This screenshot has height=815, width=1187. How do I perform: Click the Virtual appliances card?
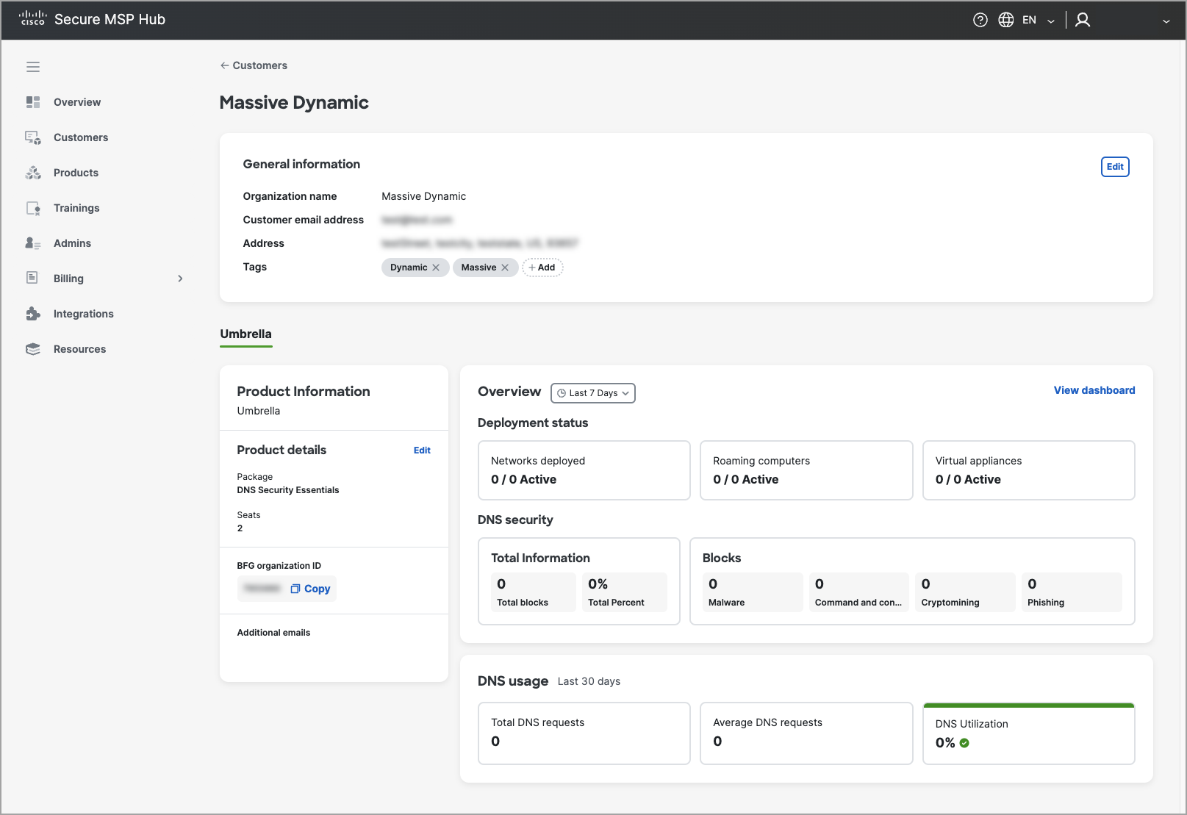pos(1029,470)
